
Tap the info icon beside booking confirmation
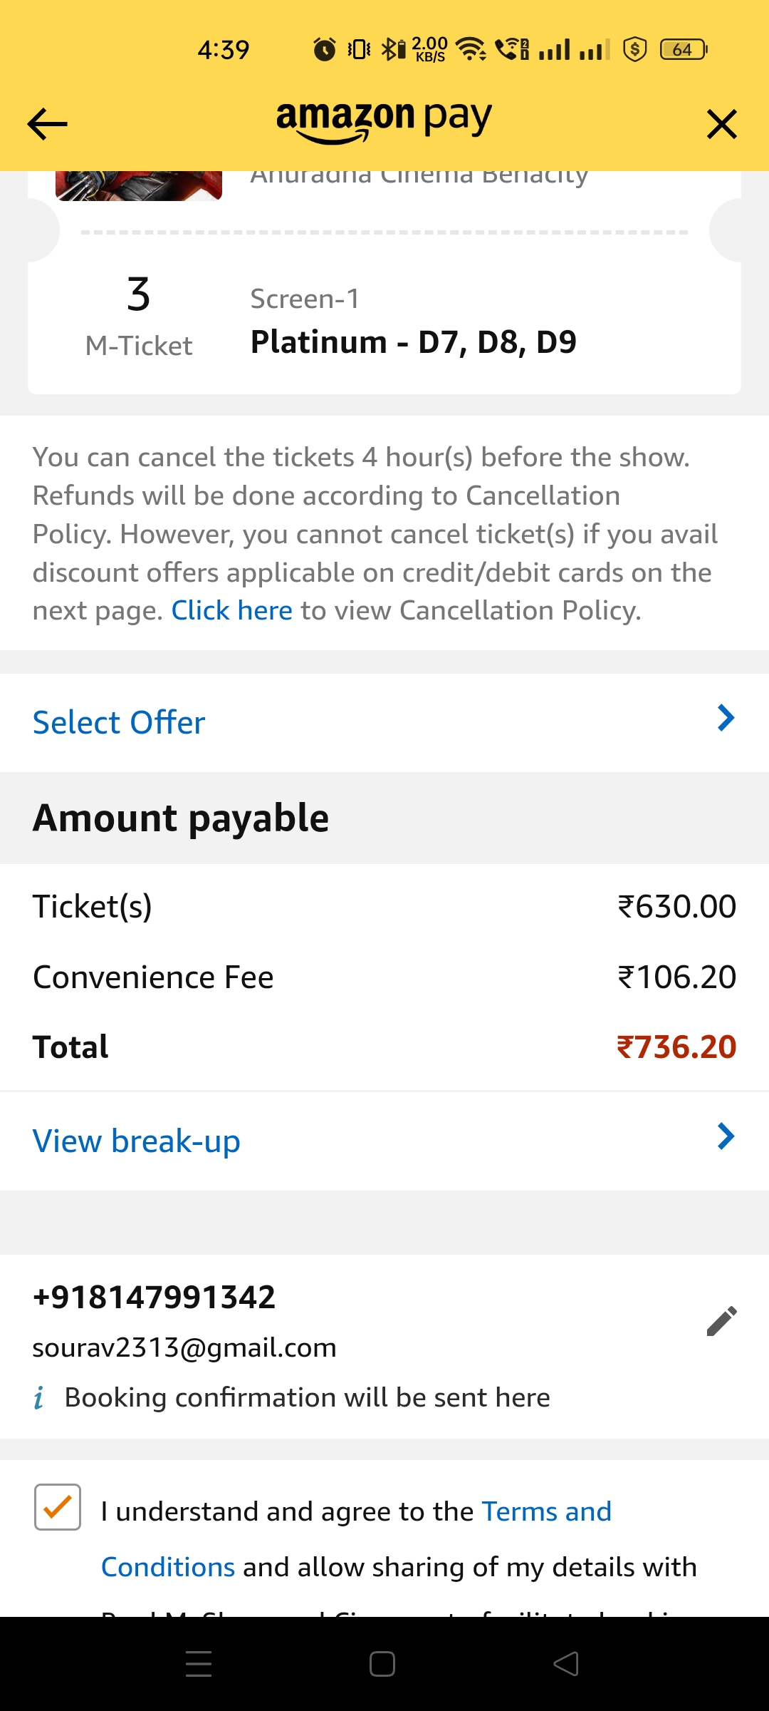(x=39, y=1398)
